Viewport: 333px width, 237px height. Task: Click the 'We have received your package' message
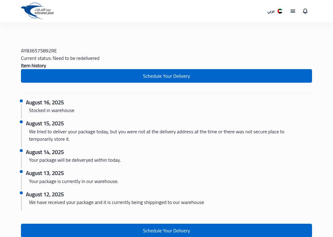[x=116, y=202]
